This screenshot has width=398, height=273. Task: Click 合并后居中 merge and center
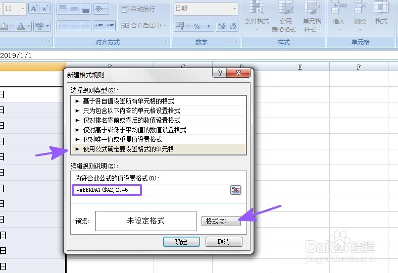(x=141, y=25)
